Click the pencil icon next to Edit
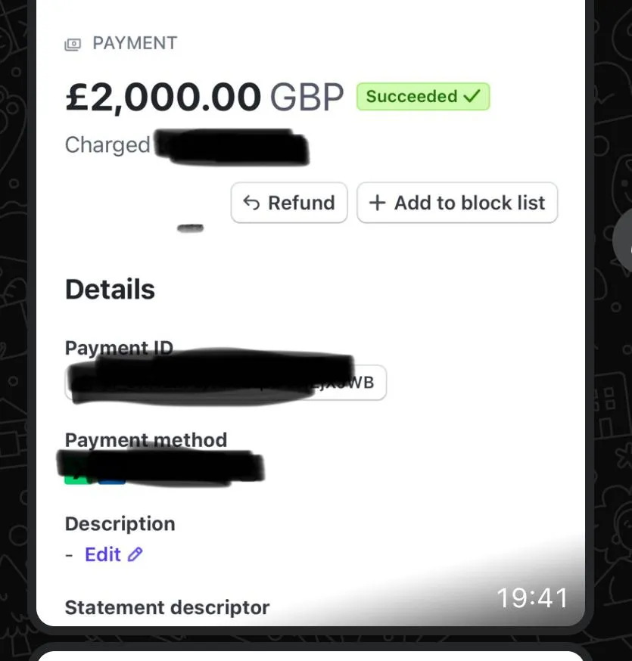This screenshot has height=661, width=632. tap(135, 554)
